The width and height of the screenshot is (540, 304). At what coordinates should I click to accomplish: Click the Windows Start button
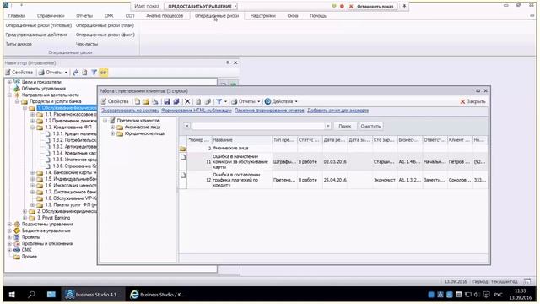click(x=11, y=295)
